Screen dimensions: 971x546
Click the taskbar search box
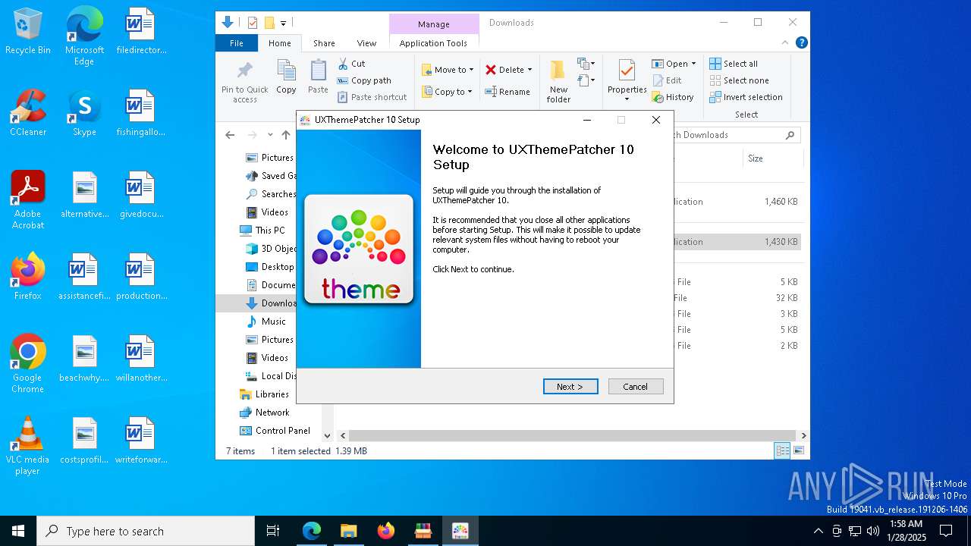coord(146,531)
